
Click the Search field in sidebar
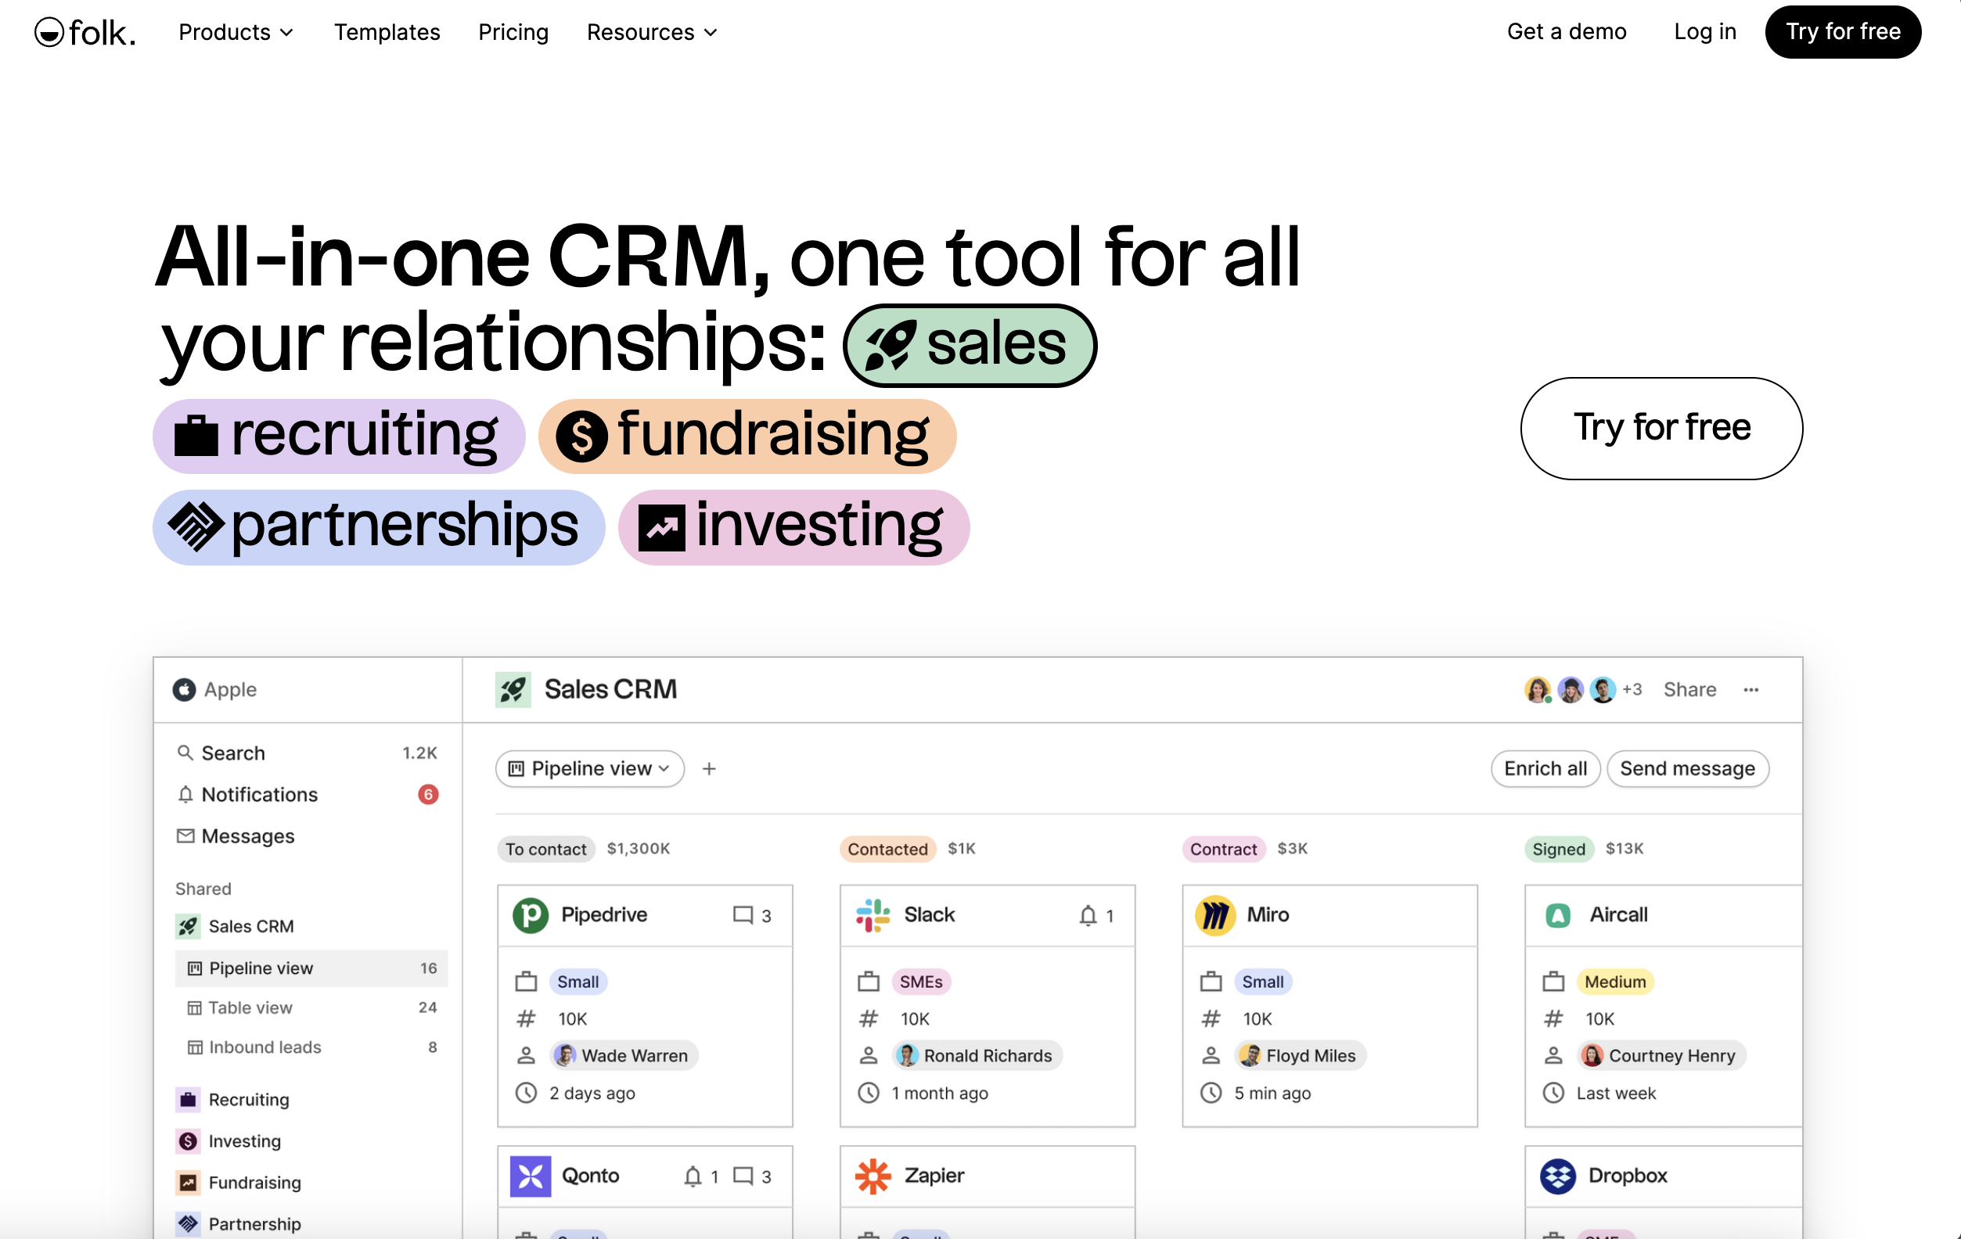(x=233, y=753)
